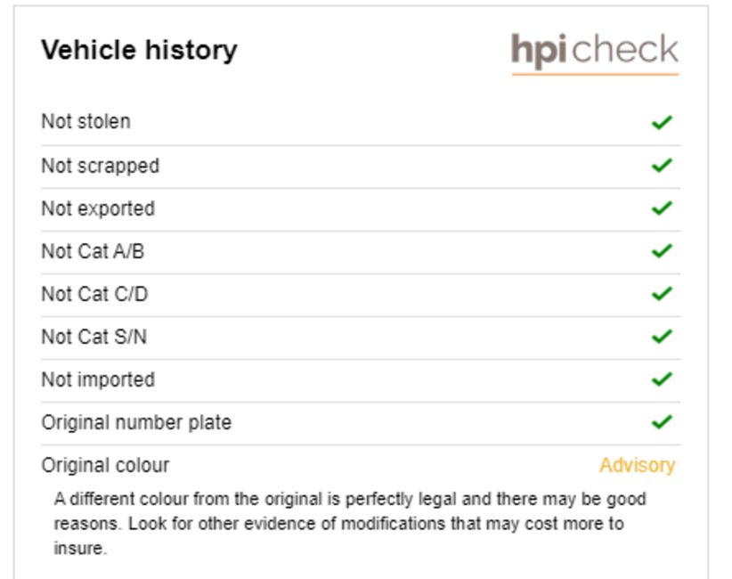Click the green checkmark for Not scrapped
Image resolution: width=732 pixels, height=579 pixels.
point(662,165)
